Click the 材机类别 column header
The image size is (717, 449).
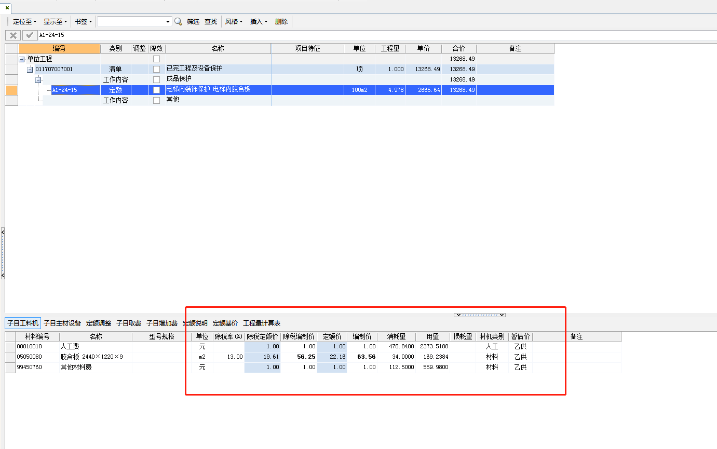coord(492,337)
